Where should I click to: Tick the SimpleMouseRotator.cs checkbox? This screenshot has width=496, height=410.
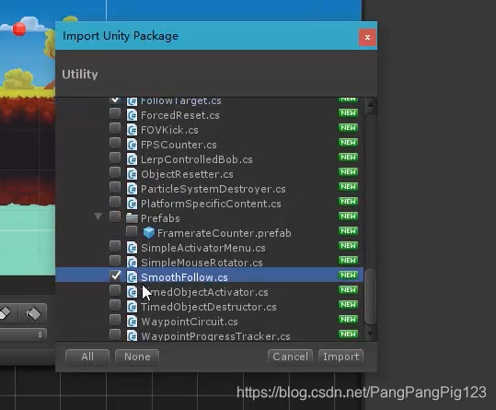point(115,261)
